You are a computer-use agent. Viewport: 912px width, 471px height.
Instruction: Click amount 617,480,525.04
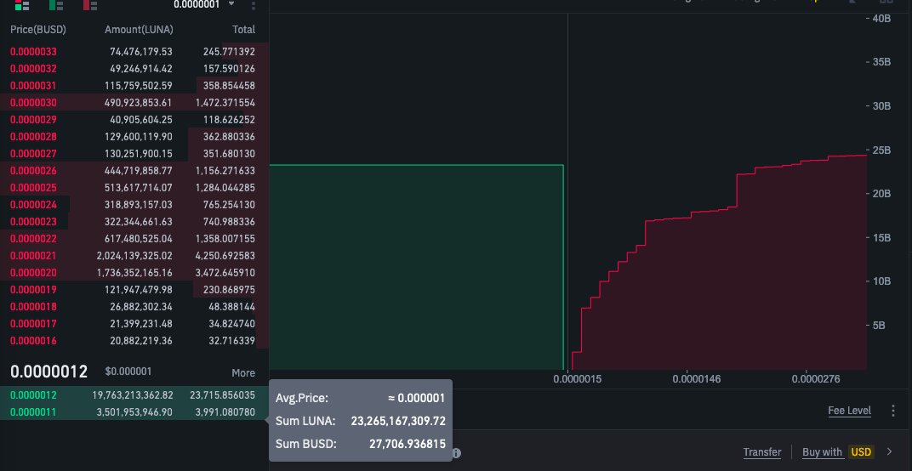[x=139, y=238]
